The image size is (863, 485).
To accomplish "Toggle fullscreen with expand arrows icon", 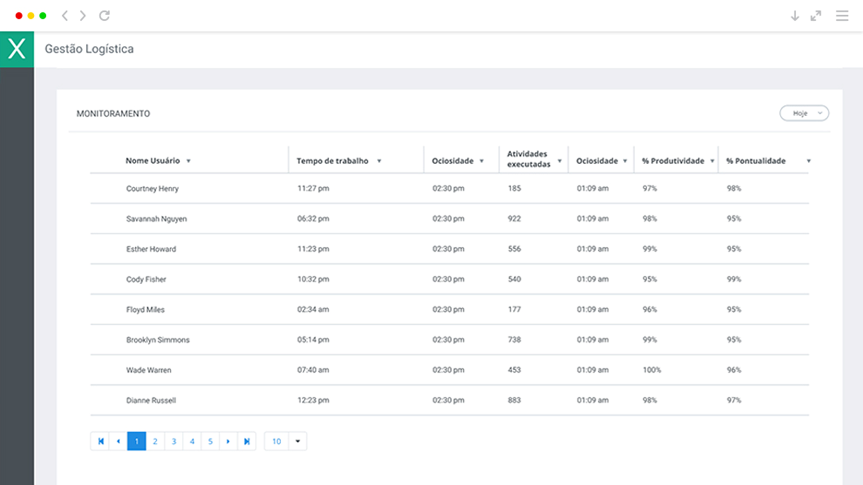I will [x=816, y=16].
